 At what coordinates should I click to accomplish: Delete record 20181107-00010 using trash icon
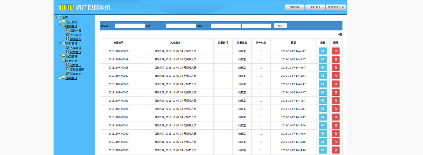[335, 134]
